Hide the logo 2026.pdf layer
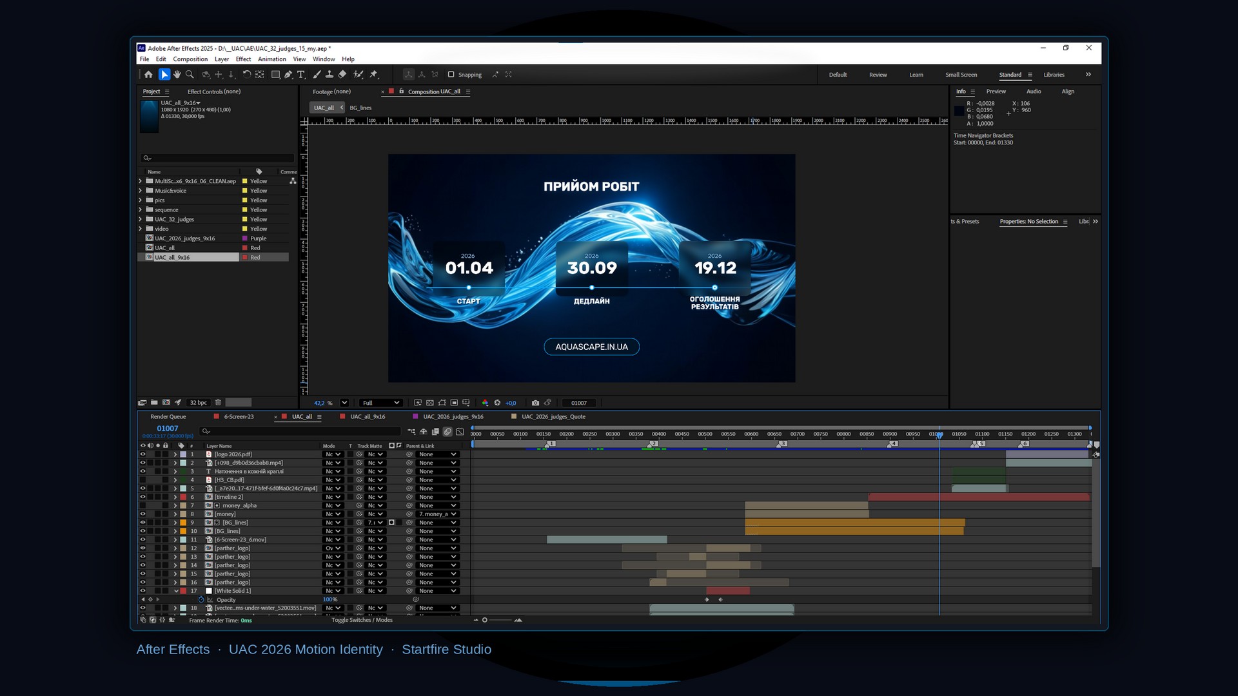1238x696 pixels. (x=142, y=454)
